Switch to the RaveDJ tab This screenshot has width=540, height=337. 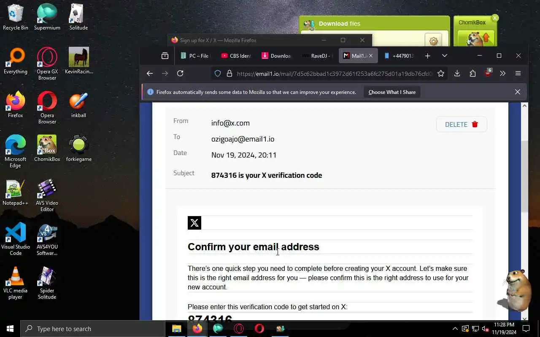pyautogui.click(x=317, y=56)
